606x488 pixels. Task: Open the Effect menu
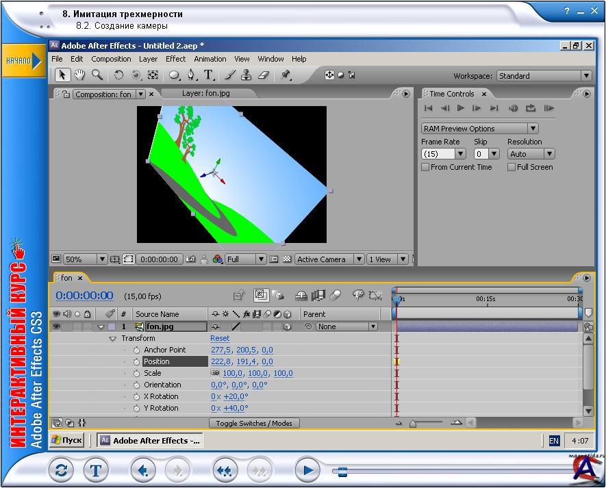tap(175, 59)
